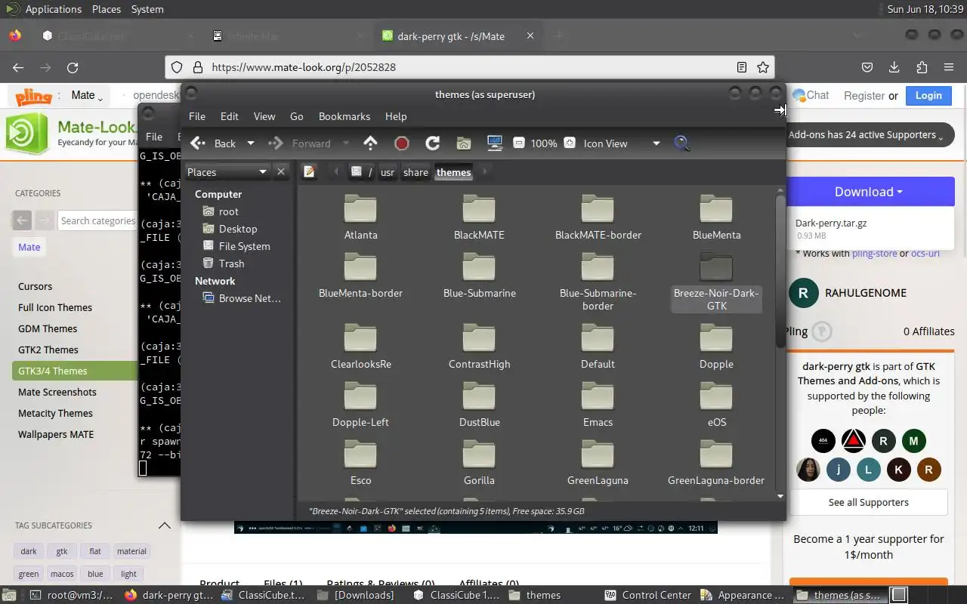Image resolution: width=967 pixels, height=604 pixels.
Task: Select the eOS folder
Action: 716,404
